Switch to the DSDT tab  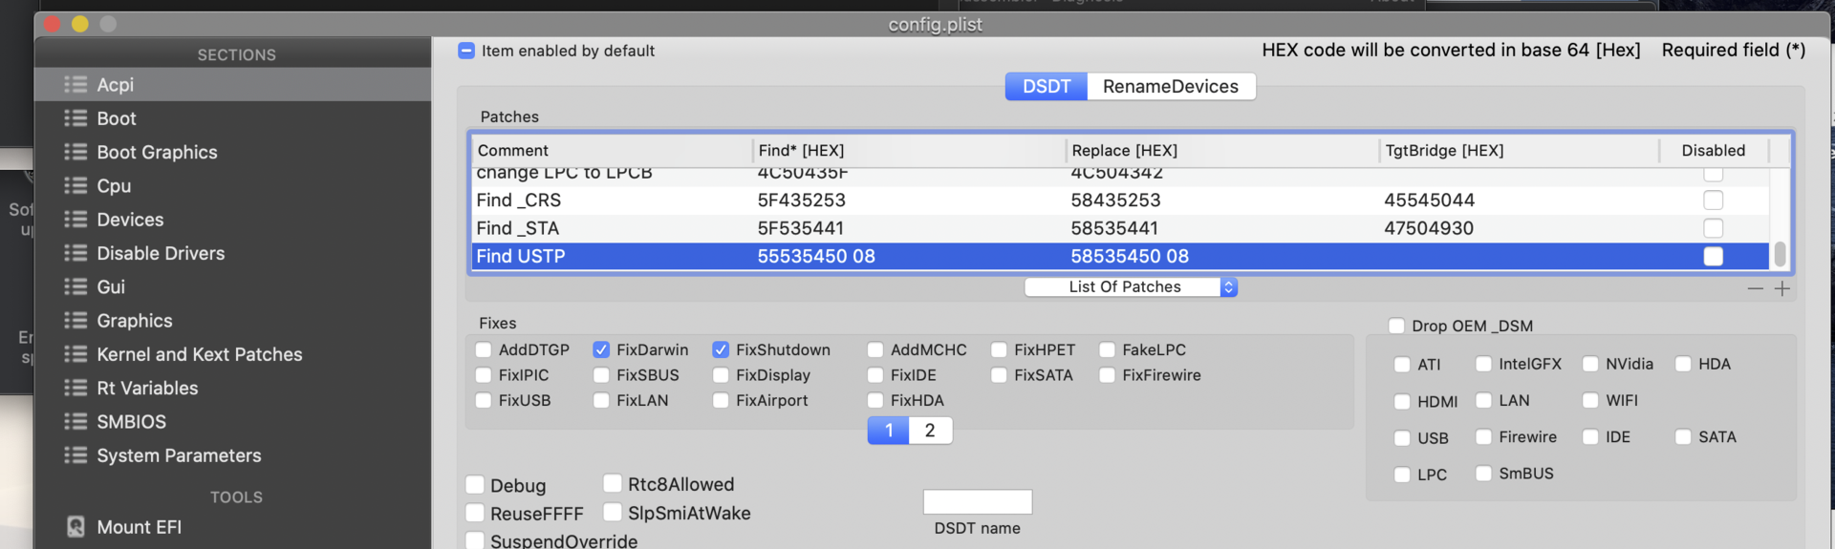point(1047,87)
